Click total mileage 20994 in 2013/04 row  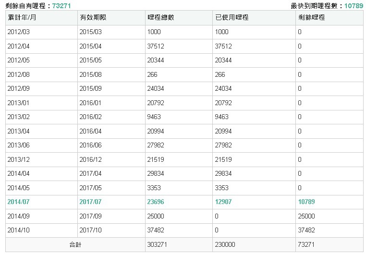pyautogui.click(x=156, y=131)
